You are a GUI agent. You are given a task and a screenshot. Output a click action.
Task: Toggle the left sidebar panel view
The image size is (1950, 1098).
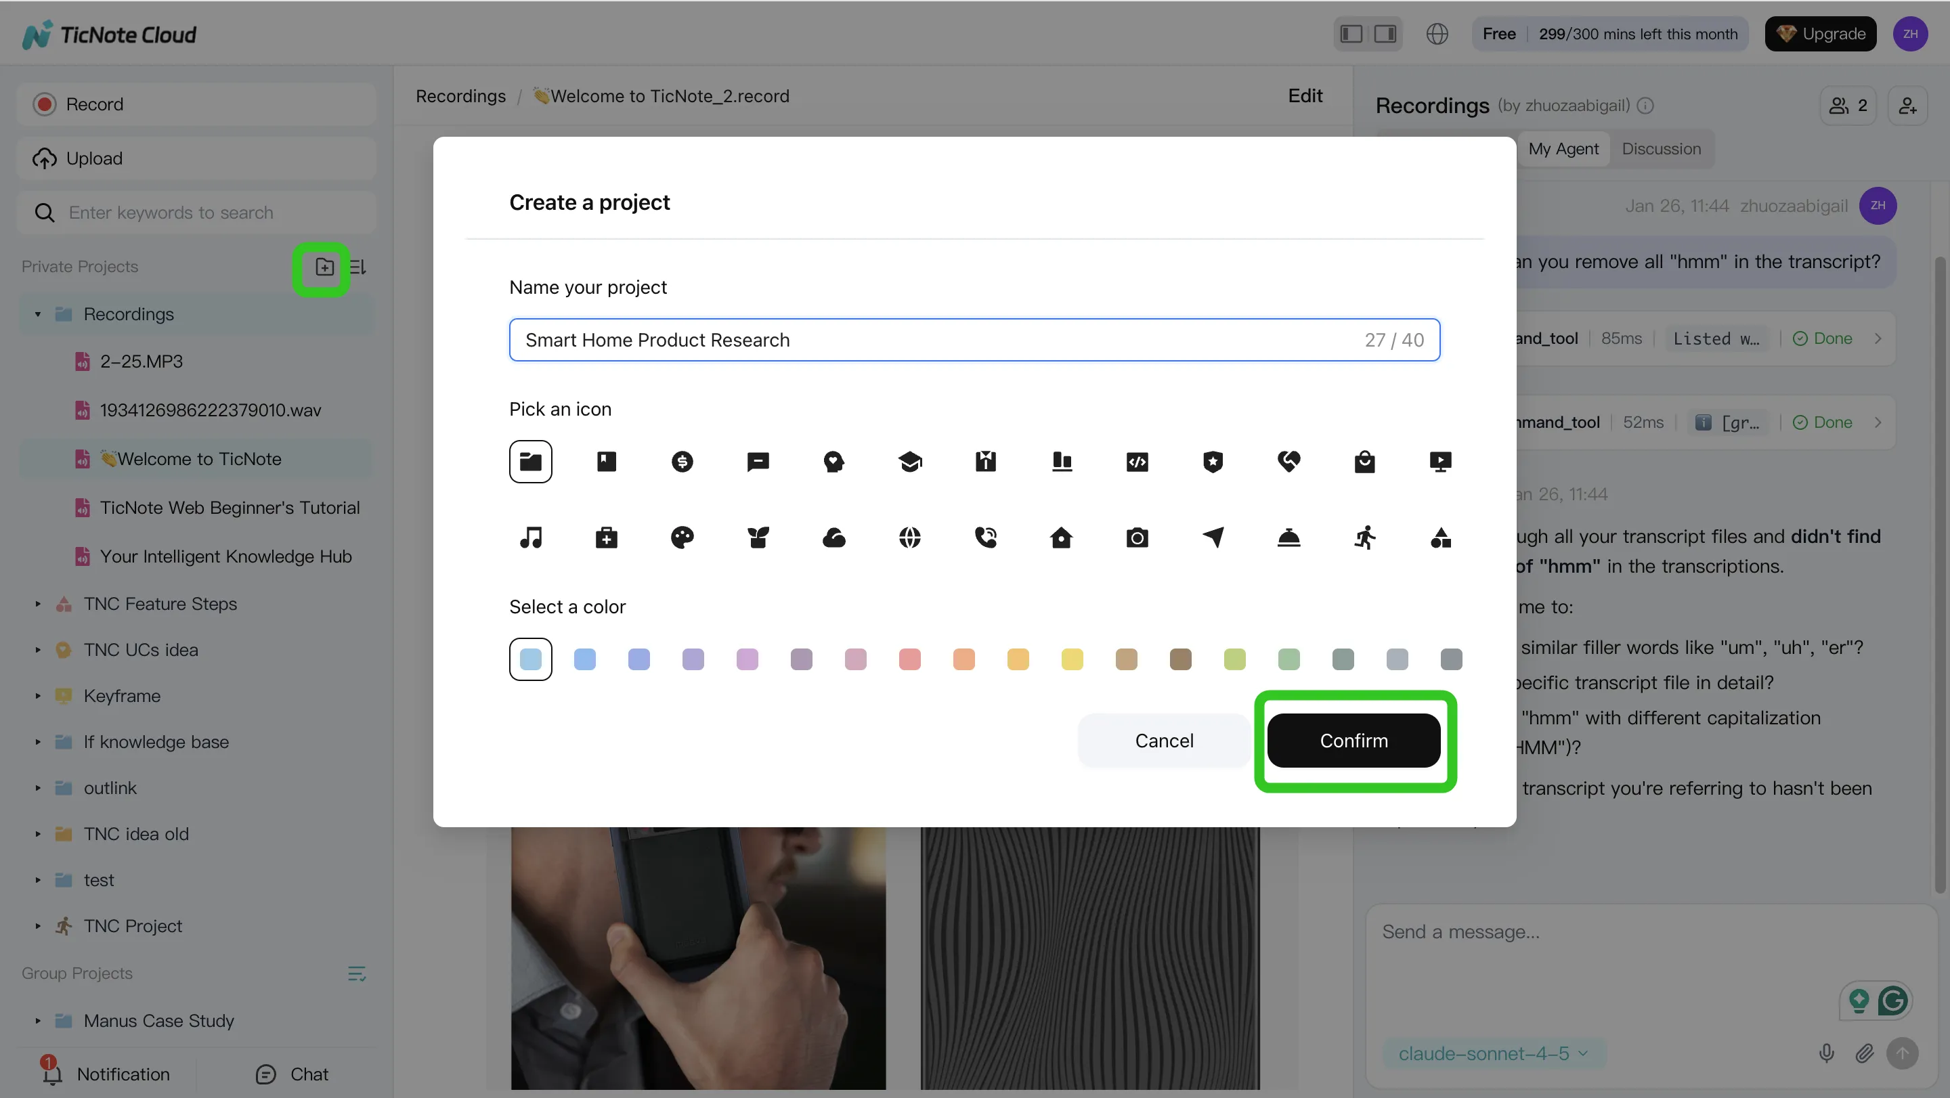[x=1351, y=33]
